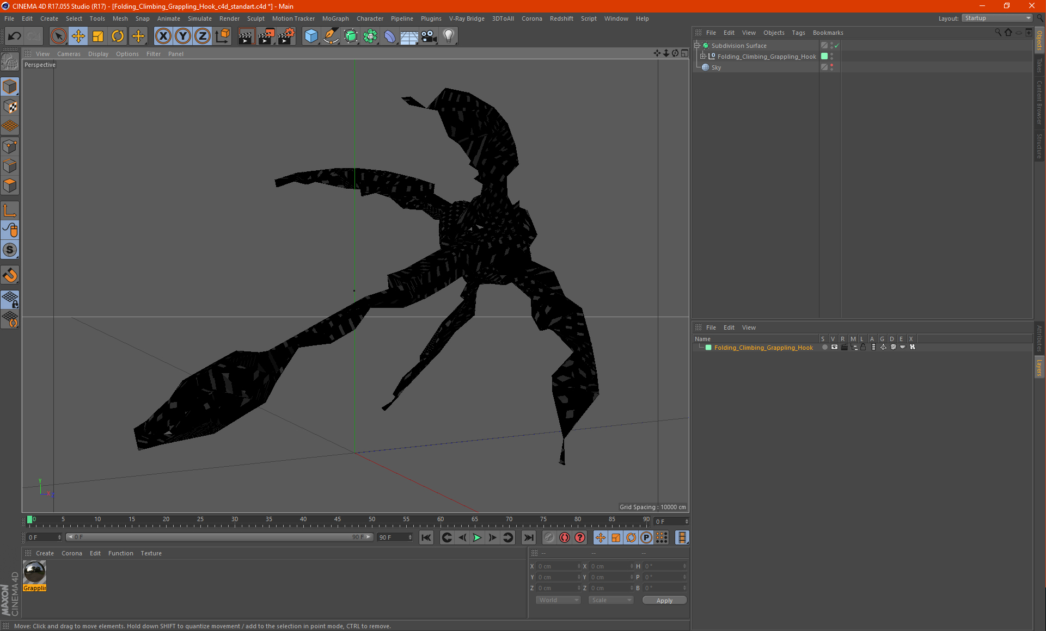Toggle Autokeying button
The width and height of the screenshot is (1046, 631).
click(565, 538)
